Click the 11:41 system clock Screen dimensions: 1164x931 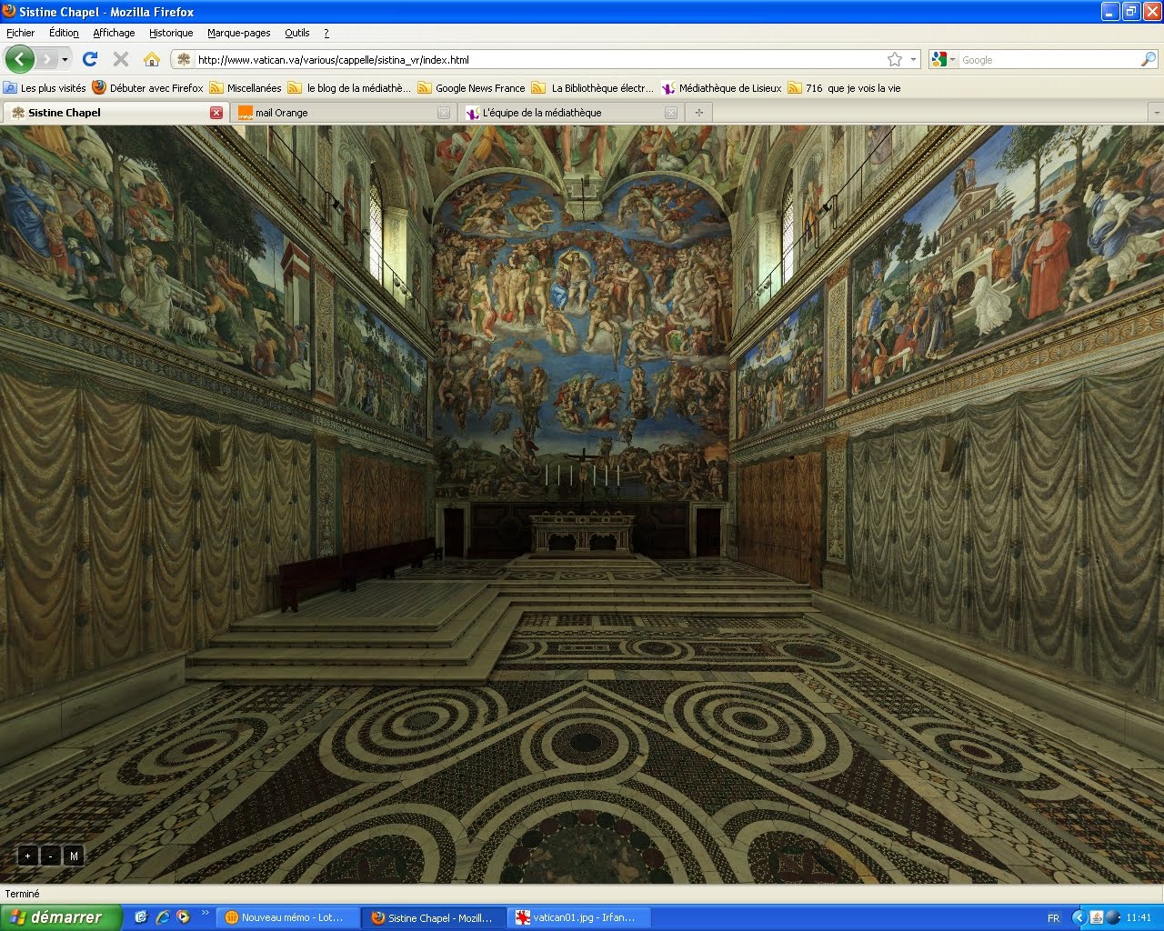click(1139, 918)
